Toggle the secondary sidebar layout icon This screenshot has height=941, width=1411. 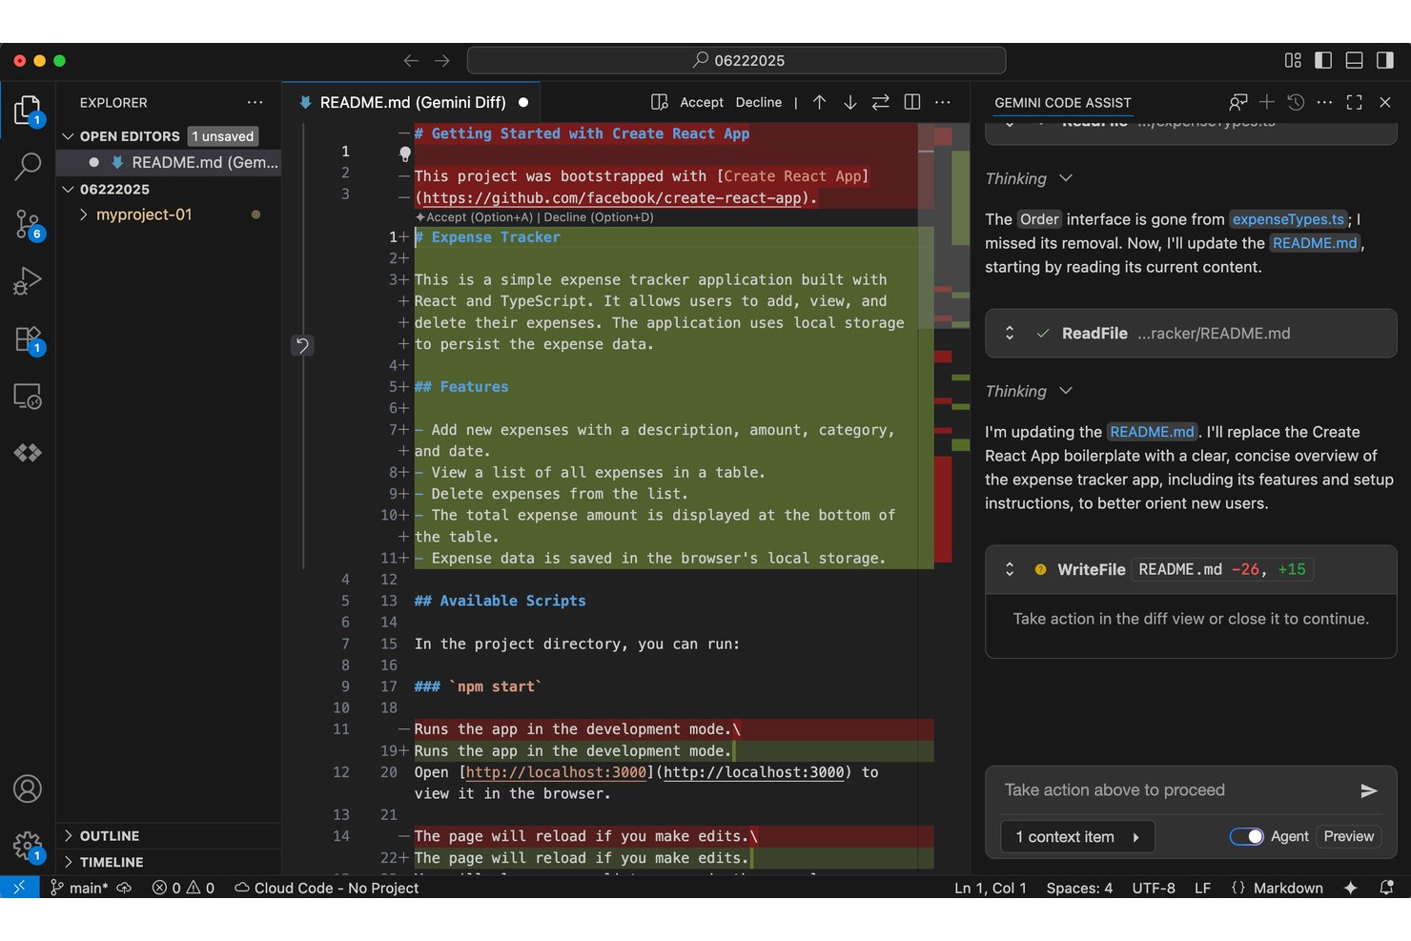[x=1385, y=60]
